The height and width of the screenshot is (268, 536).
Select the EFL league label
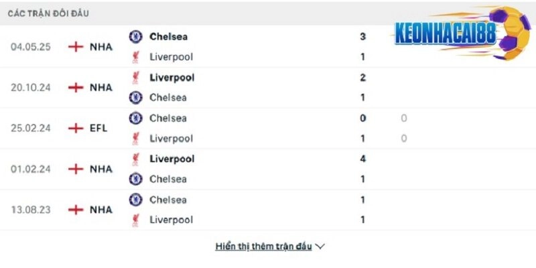click(99, 128)
